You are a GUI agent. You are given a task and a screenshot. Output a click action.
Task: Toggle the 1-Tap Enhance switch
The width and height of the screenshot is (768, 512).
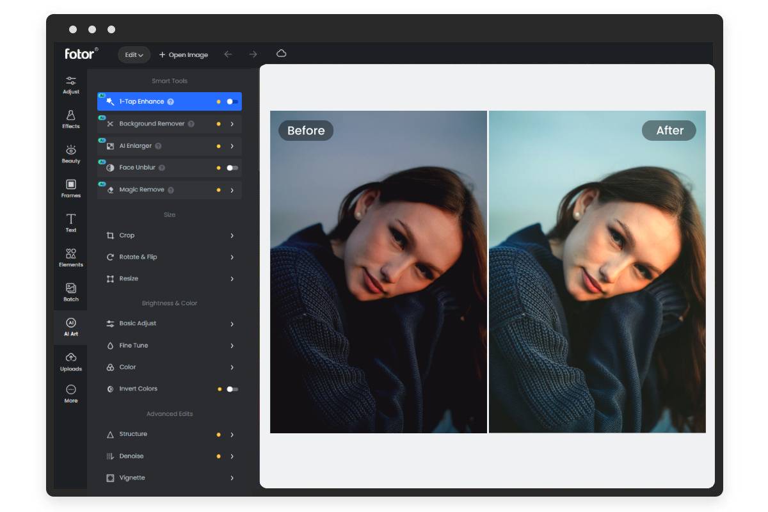(232, 102)
